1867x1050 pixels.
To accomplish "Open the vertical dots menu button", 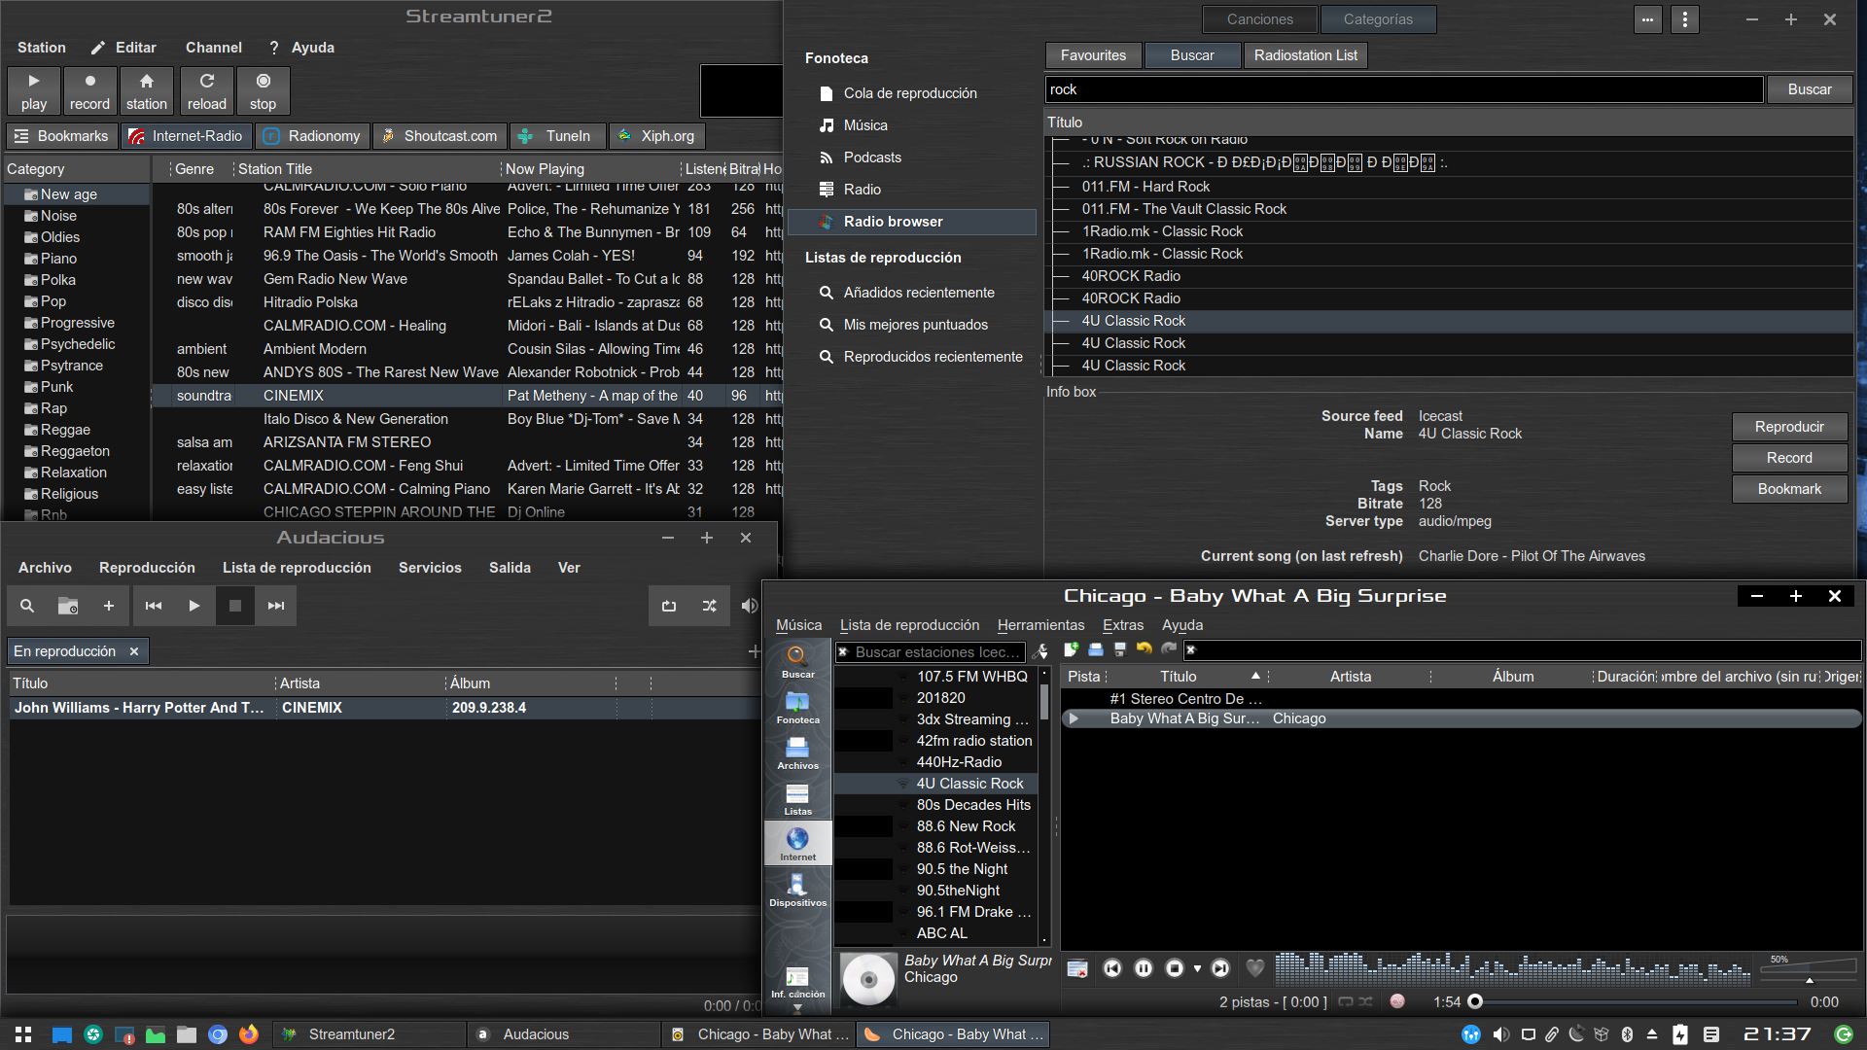I will [1685, 19].
